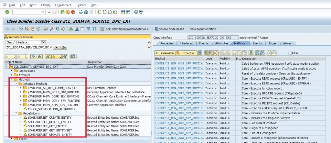The width and height of the screenshot is (331, 143).
Task: Click the green Enter checkmark icon
Action: click(7, 12)
